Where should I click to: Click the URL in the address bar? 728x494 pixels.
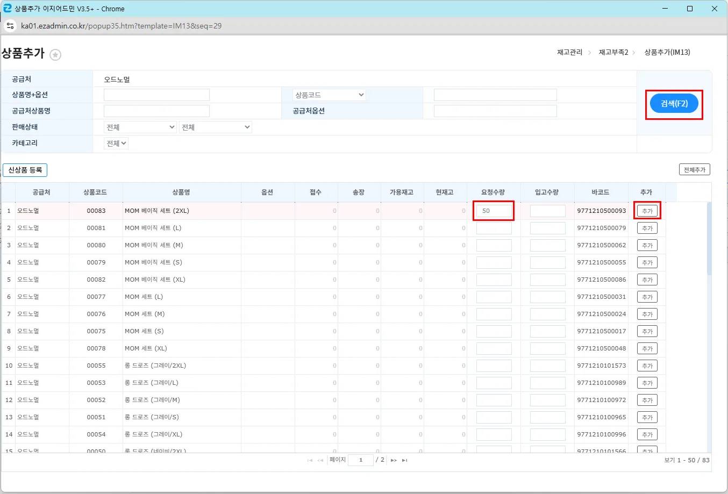(x=122, y=26)
